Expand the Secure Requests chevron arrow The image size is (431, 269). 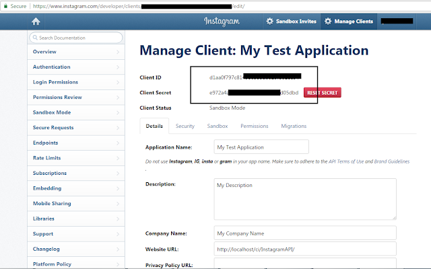(118, 128)
